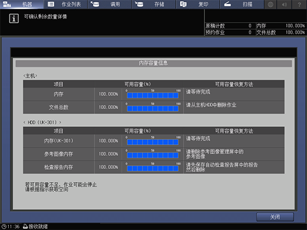Click the 可用容量(%) header in HDD table

tap(138, 131)
